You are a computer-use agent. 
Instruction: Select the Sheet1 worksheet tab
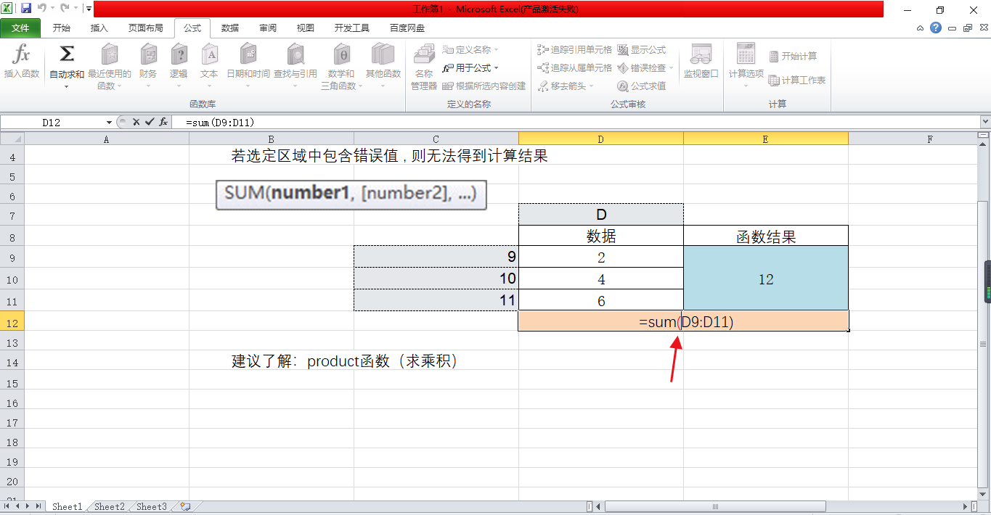[x=67, y=506]
